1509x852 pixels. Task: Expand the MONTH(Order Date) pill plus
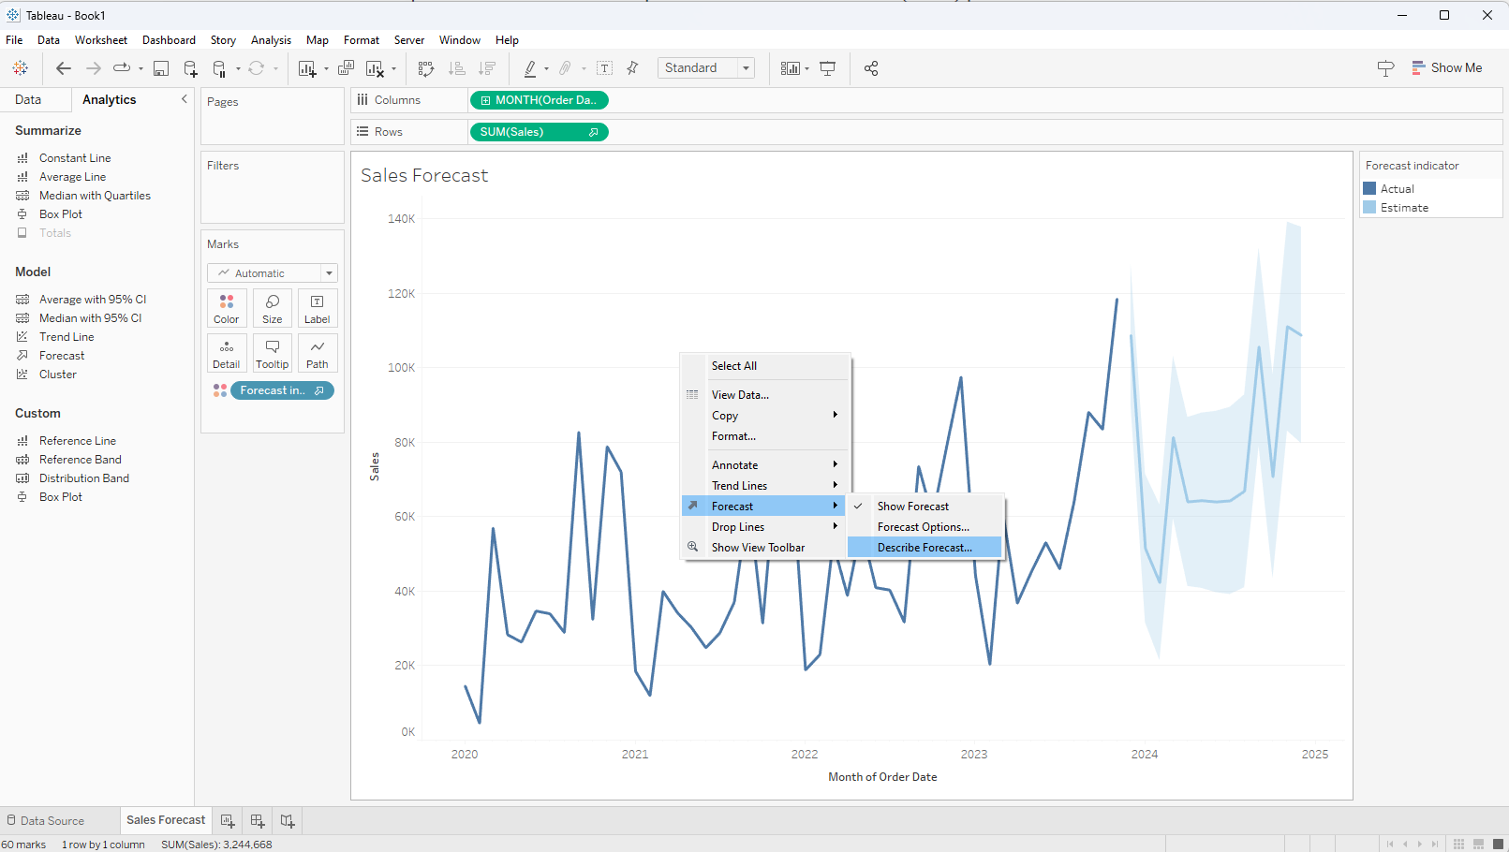click(x=485, y=100)
